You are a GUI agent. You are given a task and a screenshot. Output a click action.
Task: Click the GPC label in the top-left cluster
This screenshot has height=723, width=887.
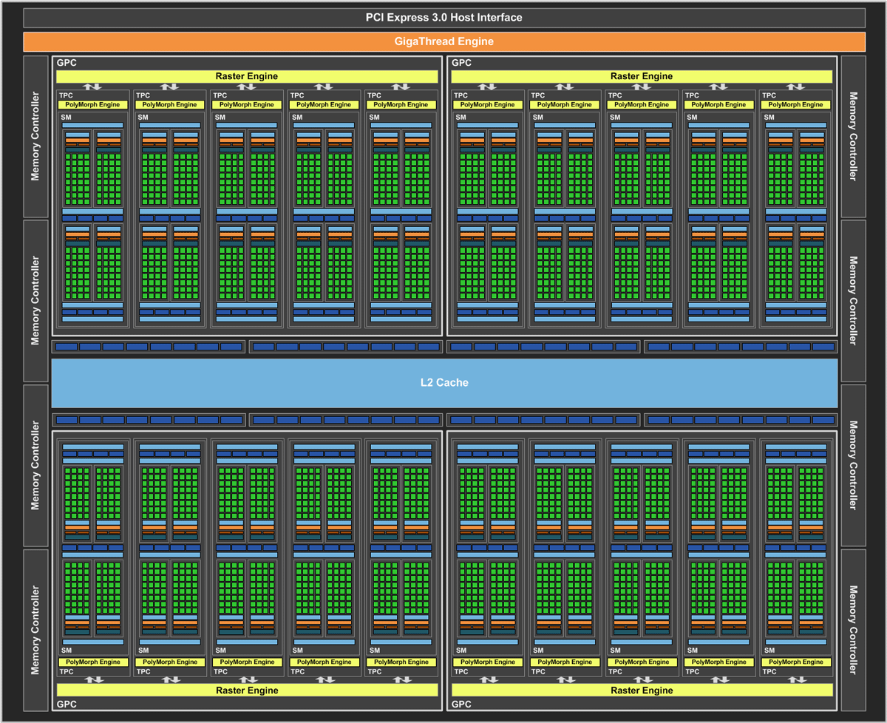click(67, 64)
